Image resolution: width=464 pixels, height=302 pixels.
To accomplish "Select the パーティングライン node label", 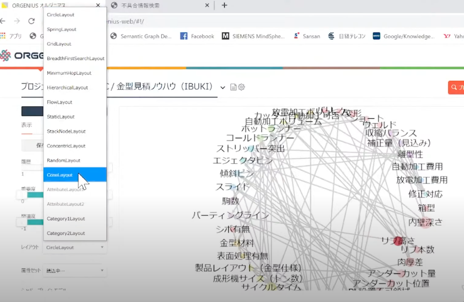I will pos(230,215).
